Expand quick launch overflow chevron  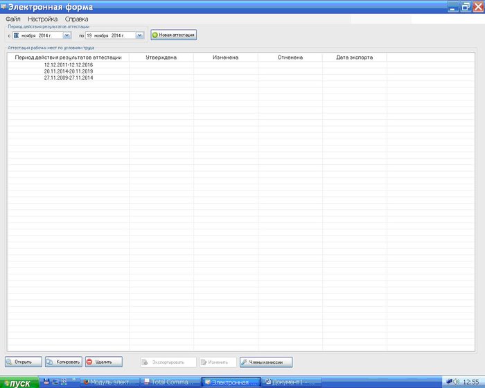pyautogui.click(x=74, y=380)
